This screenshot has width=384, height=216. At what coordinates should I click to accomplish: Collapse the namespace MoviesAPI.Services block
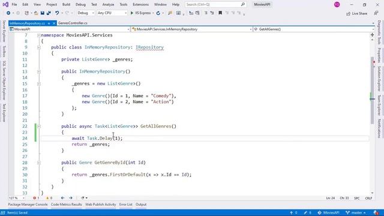click(38, 35)
